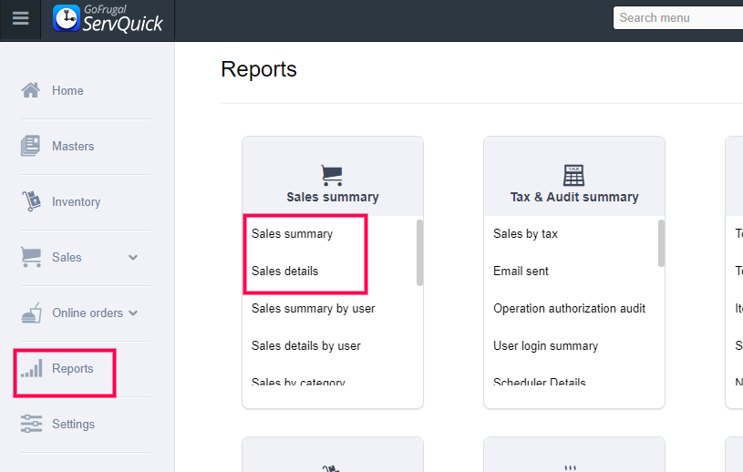Open the Sales by tax report

tap(525, 234)
